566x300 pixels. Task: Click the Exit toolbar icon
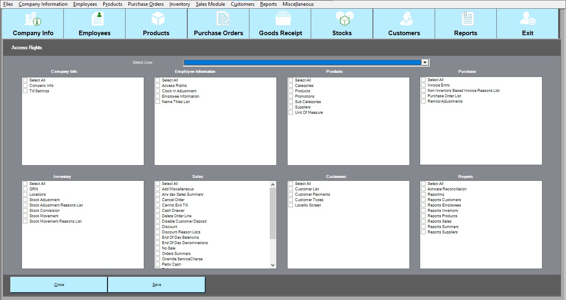[x=527, y=19]
